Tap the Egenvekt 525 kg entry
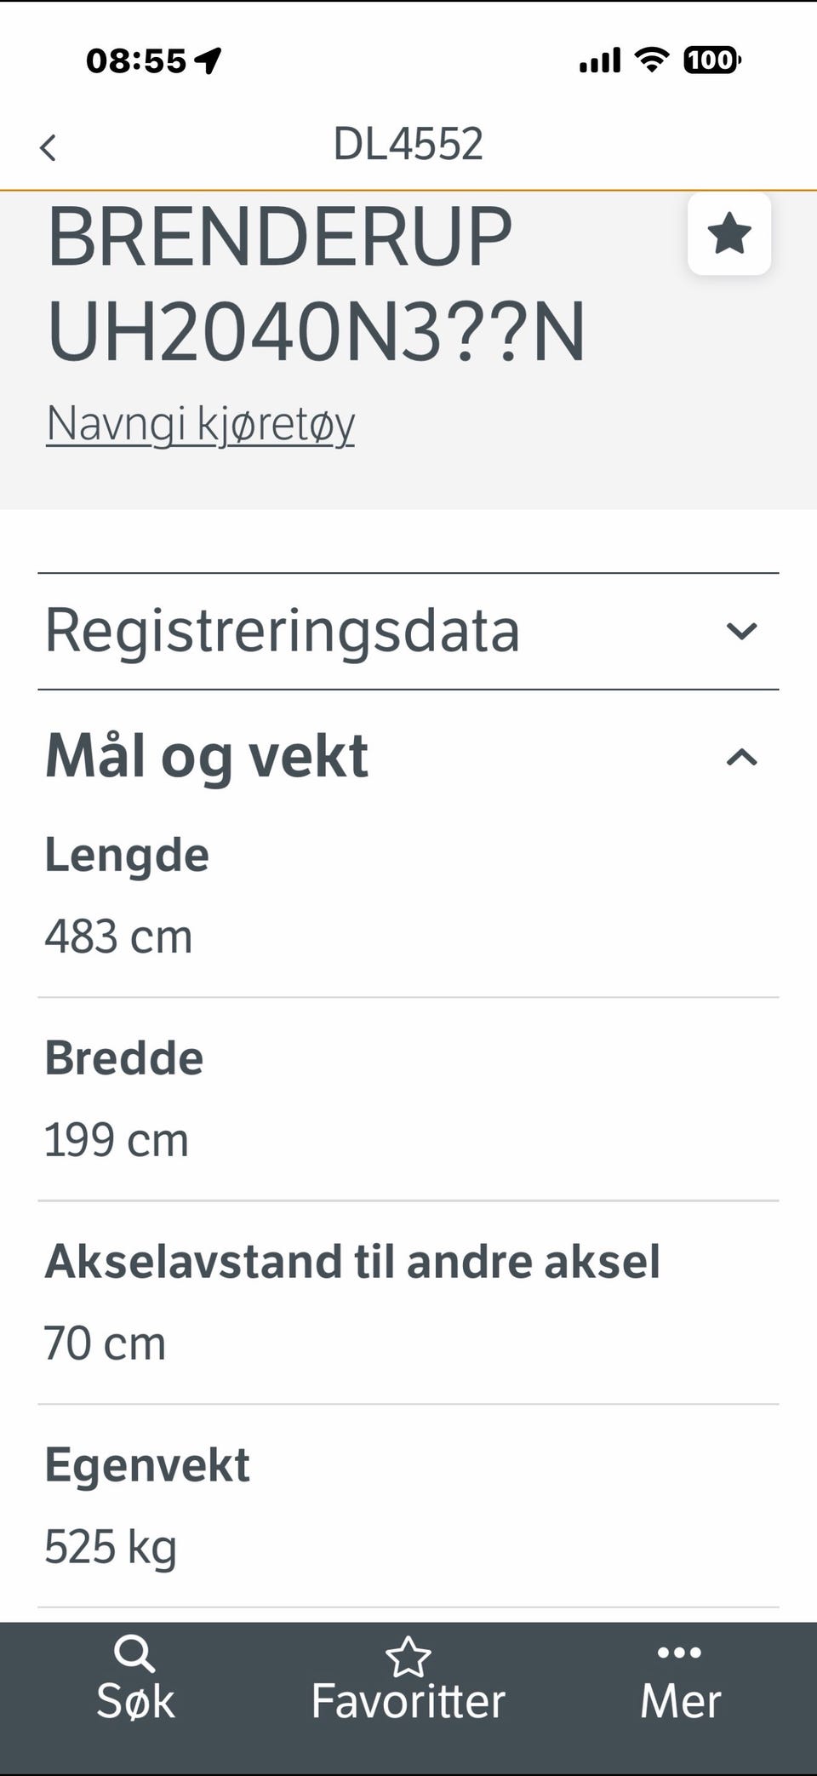This screenshot has width=817, height=1776. (408, 1506)
